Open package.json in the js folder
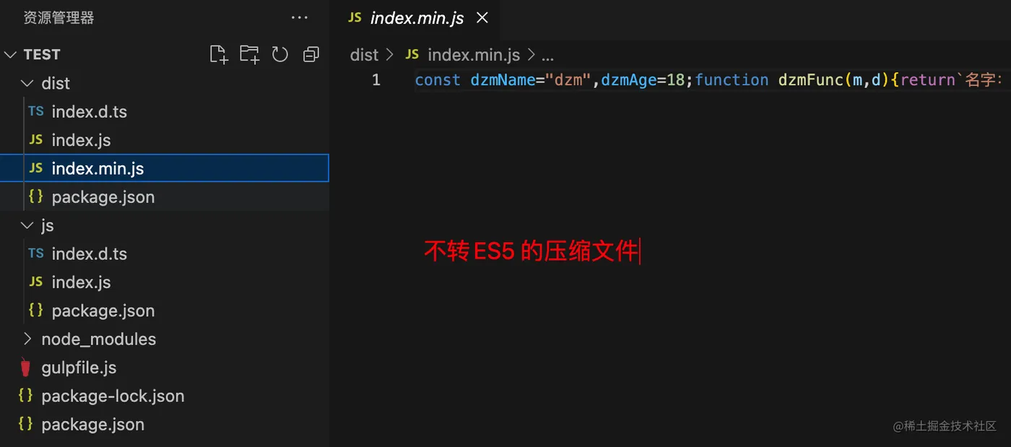 coord(103,311)
